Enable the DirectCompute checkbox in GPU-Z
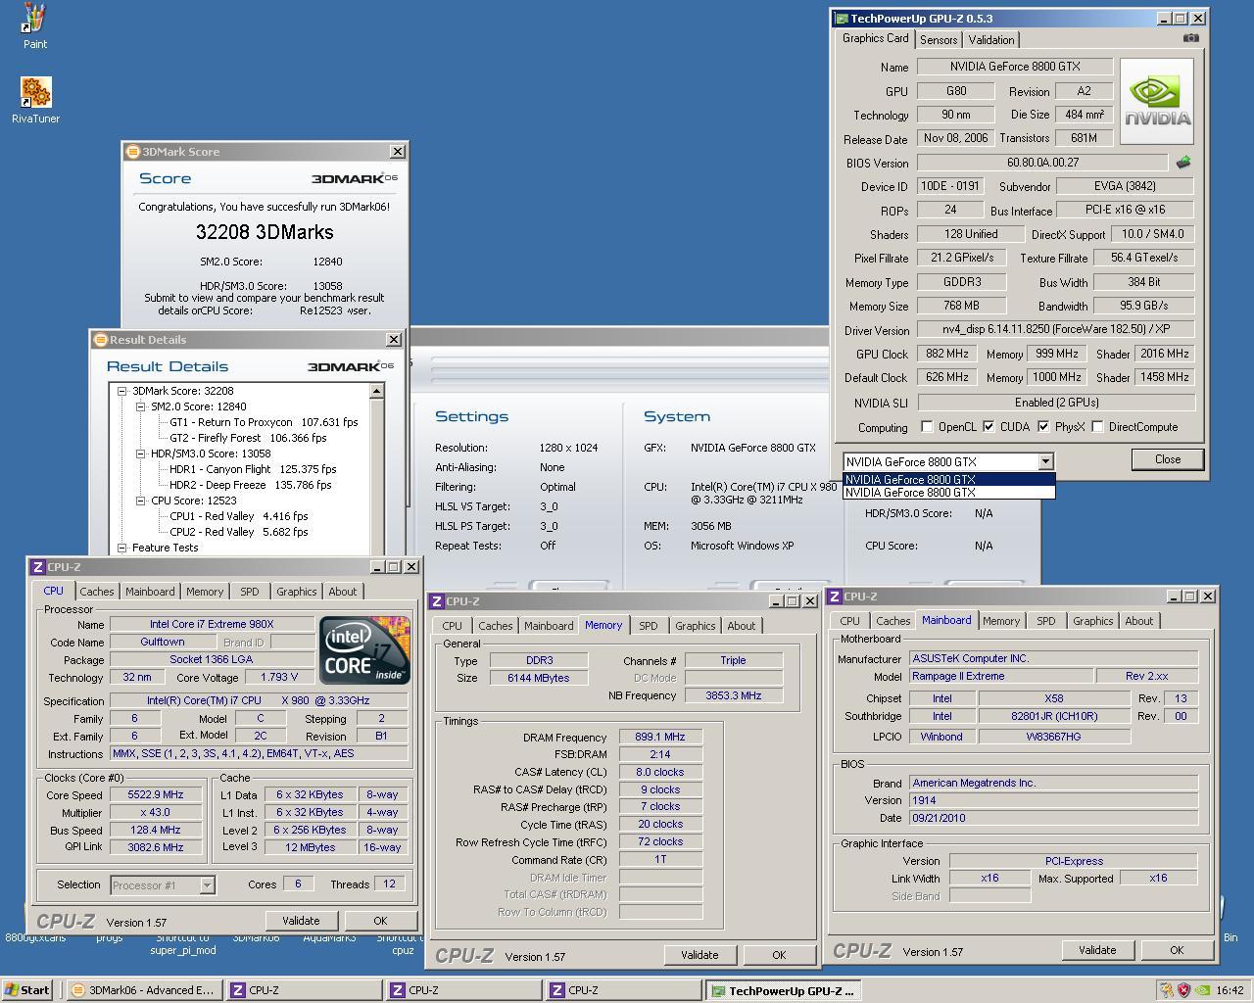This screenshot has height=1003, width=1254. (x=1097, y=427)
